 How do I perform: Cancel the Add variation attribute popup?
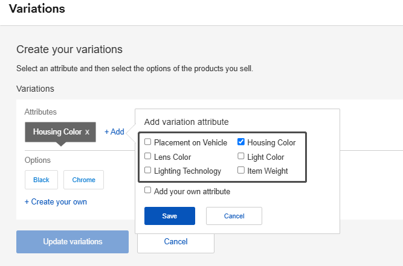(234, 216)
